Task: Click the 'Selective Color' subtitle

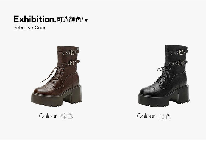Action: (x=30, y=28)
